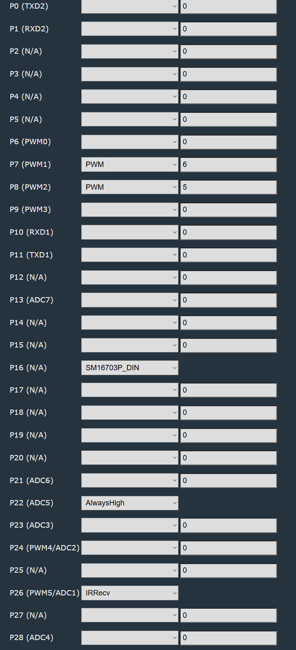Expand the P13 (ADC7) role dropdown
This screenshot has width=296, height=650.
[129, 300]
